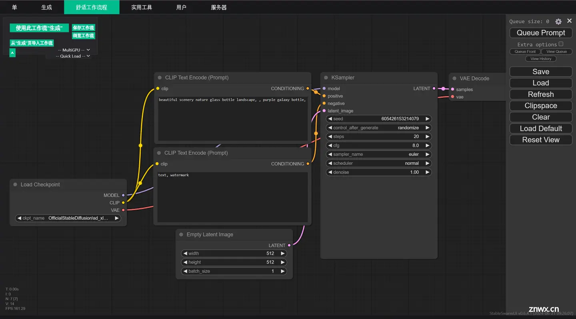Select previous scheduler with left arrow
This screenshot has height=319, width=576.
pyautogui.click(x=330, y=163)
